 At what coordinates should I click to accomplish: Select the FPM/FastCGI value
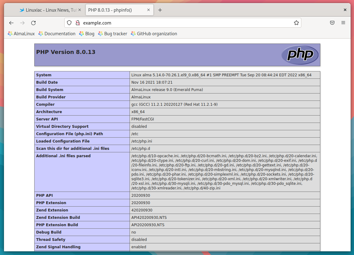(143, 119)
